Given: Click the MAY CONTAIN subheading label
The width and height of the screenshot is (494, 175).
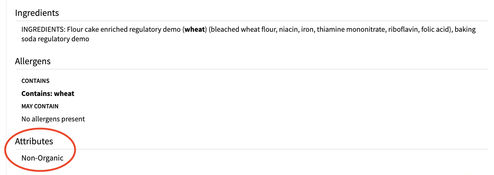Looking at the screenshot, I should click(x=40, y=106).
